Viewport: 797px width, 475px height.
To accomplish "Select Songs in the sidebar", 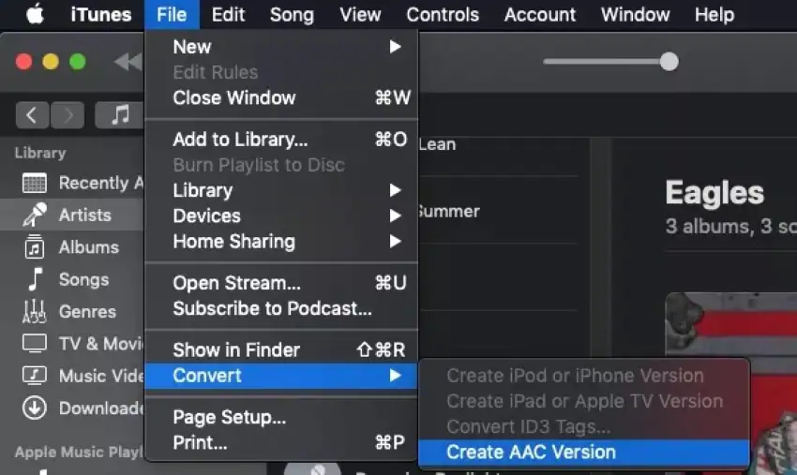I will pyautogui.click(x=72, y=279).
